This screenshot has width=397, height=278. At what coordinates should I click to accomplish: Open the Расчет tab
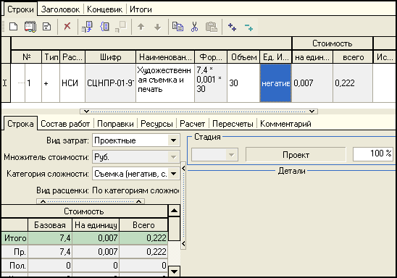coord(192,124)
